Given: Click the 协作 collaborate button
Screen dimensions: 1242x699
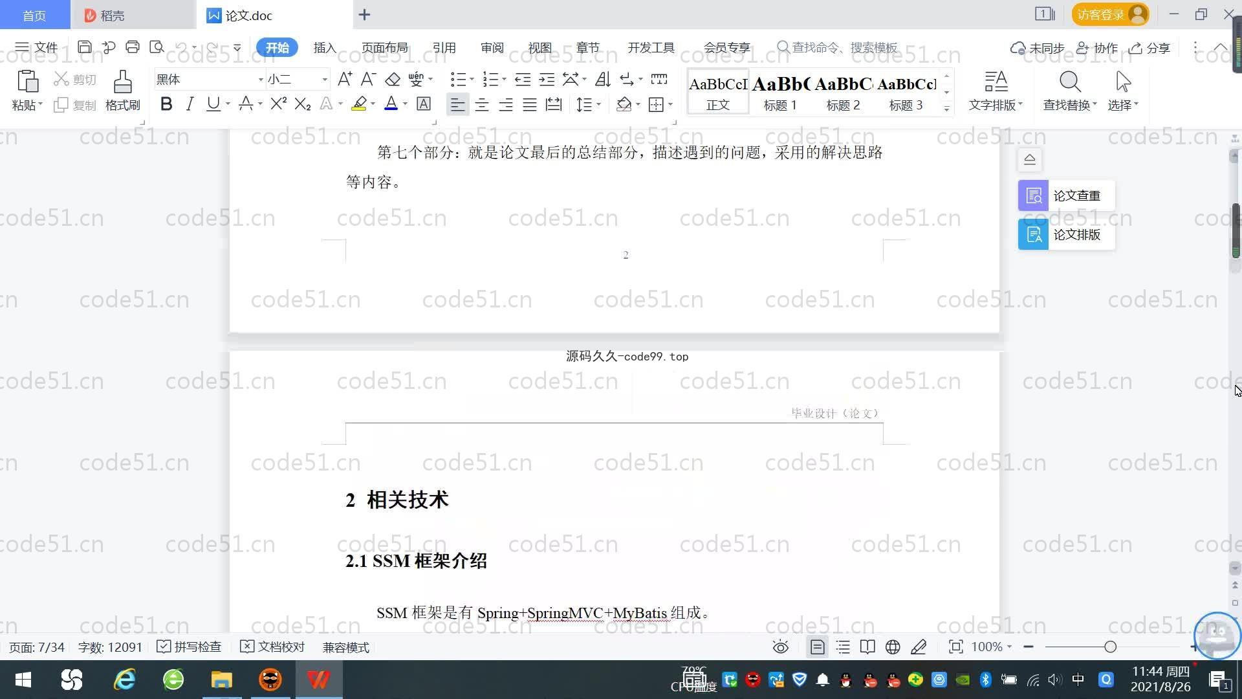Looking at the screenshot, I should (1096, 48).
